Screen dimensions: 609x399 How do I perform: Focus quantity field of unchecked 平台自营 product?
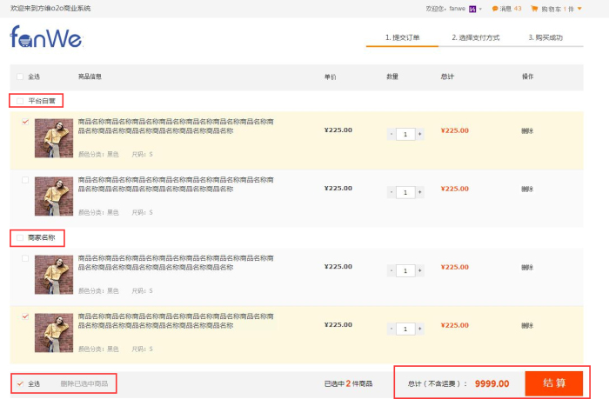405,192
